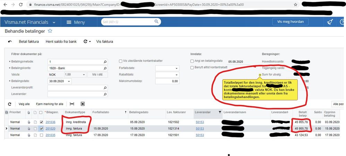Click Fjern merking for alle
346x156 pixels.
coord(50,104)
